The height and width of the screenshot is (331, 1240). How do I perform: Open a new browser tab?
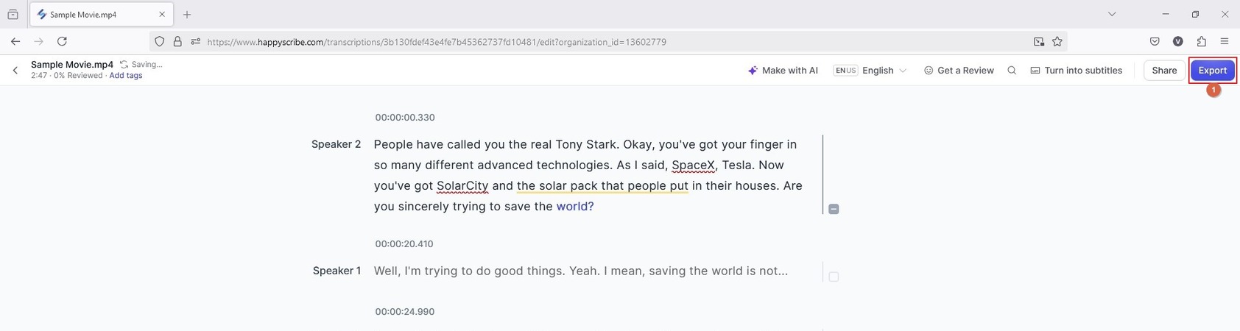tap(187, 15)
